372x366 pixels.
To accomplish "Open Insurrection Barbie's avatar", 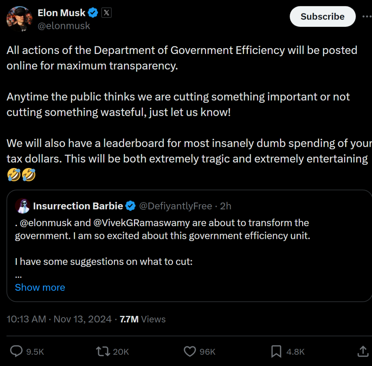I will pyautogui.click(x=23, y=206).
